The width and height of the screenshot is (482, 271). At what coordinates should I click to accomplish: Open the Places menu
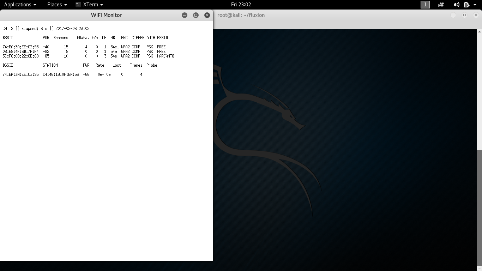(57, 5)
